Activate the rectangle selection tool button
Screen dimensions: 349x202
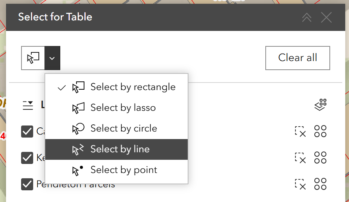click(33, 58)
